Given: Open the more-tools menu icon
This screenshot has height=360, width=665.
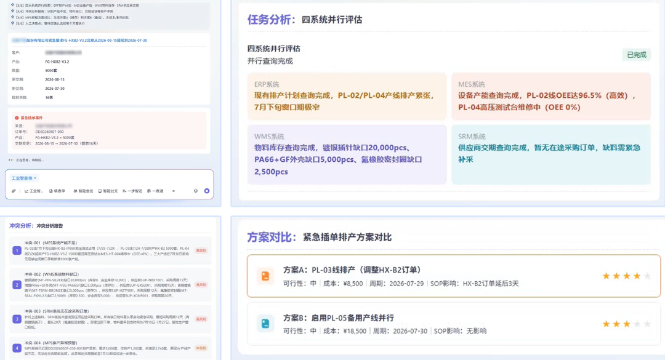Looking at the screenshot, I should coord(174,191).
